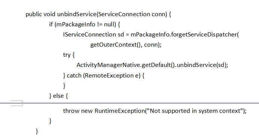Screen dimensions: 259x138
Task: Click on getOuterContext() call text
Action: tap(116, 45)
